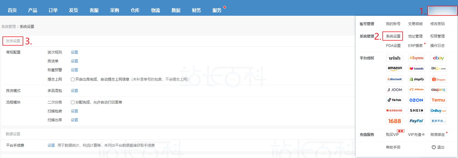Open PayPal authorization icon
458x158 pixels.
tap(416, 121)
